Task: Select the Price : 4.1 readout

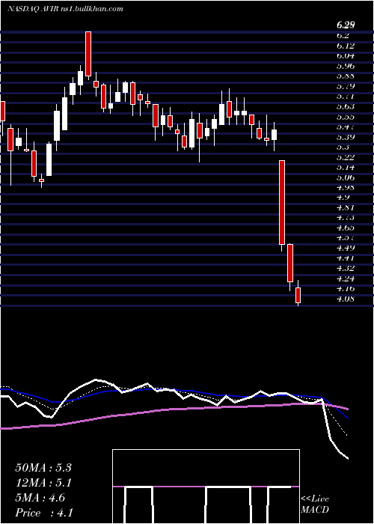Action: click(43, 513)
